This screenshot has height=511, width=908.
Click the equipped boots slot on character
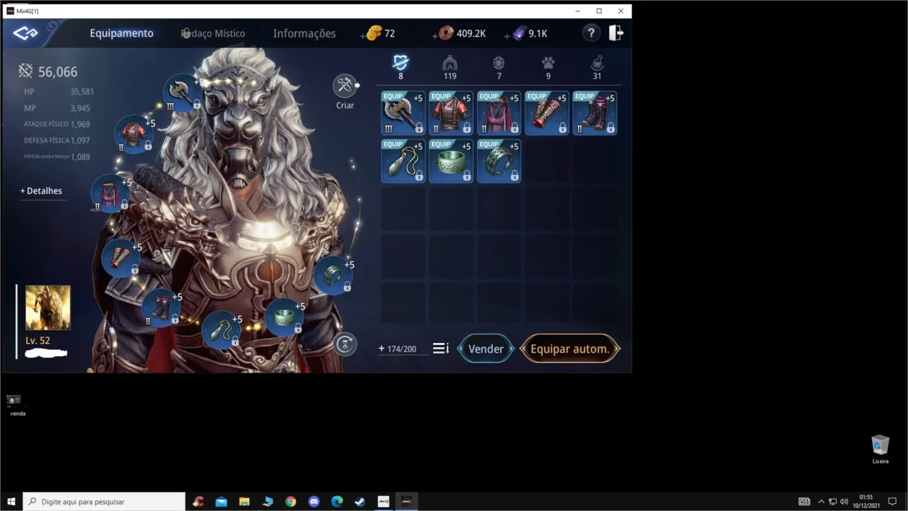click(161, 308)
